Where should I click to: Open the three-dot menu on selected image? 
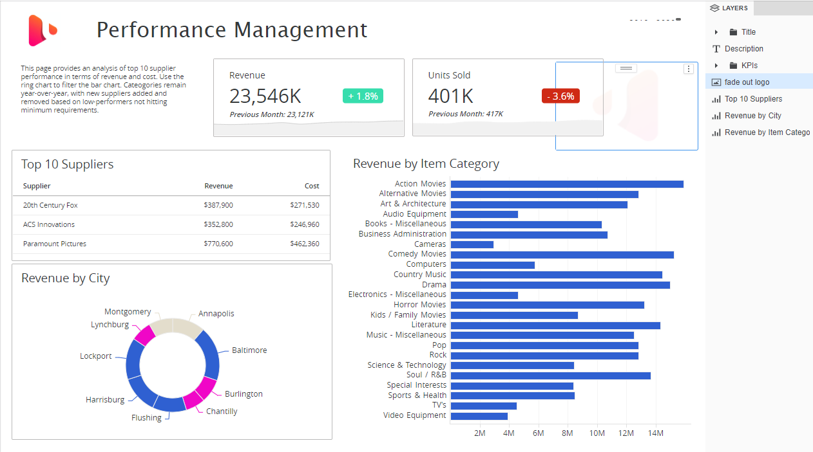click(689, 69)
